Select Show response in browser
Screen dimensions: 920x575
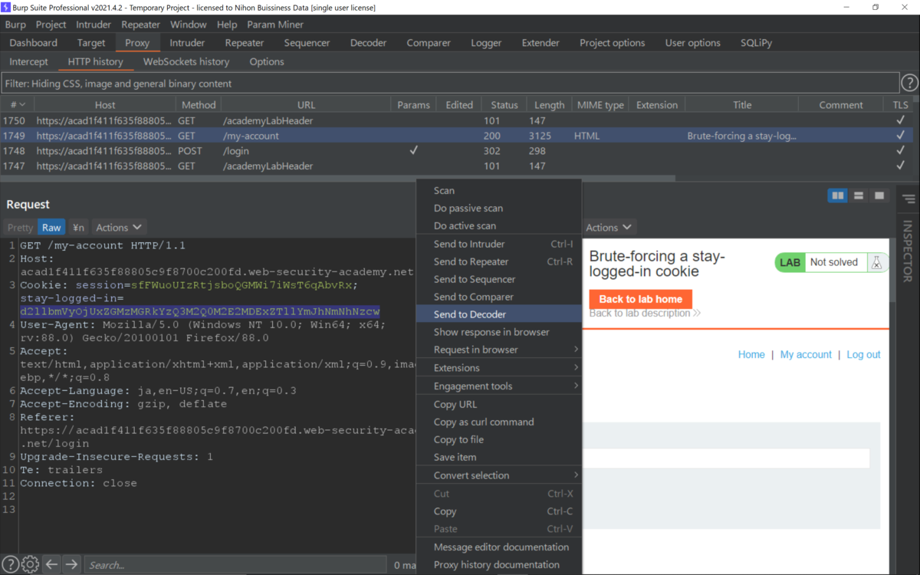click(498, 332)
